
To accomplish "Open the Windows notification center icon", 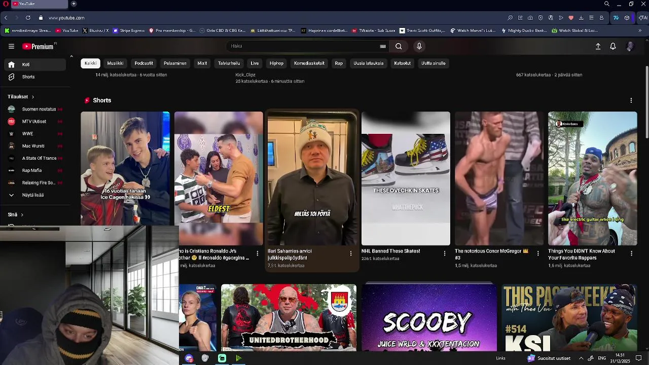I will 639,358.
